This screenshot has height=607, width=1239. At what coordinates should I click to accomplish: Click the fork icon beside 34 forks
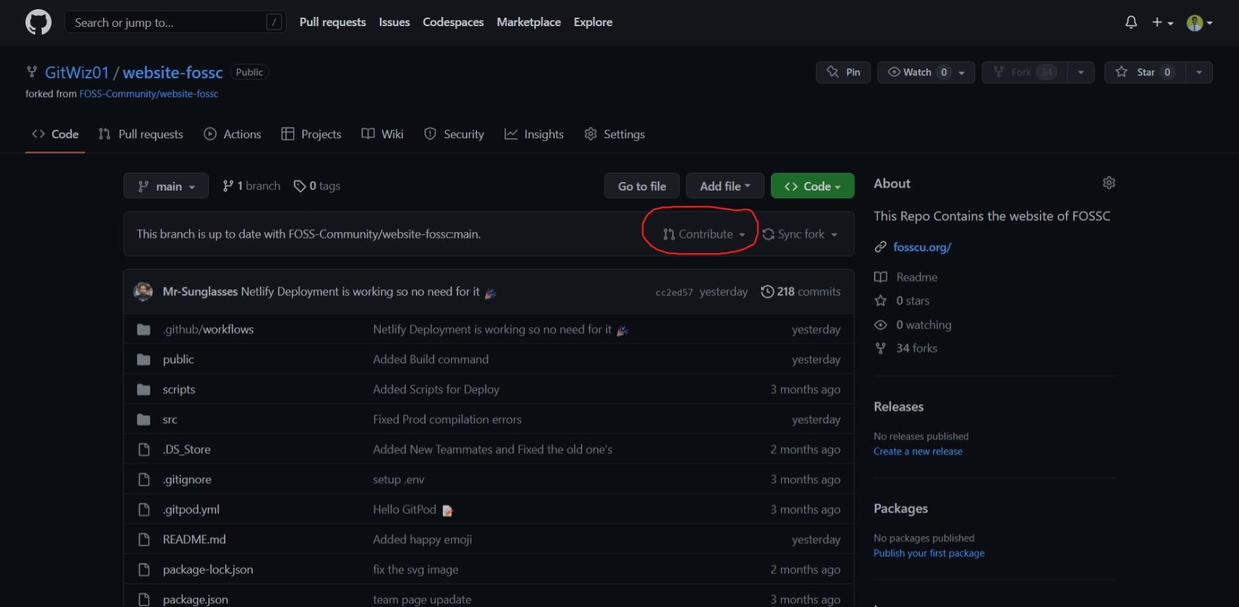pyautogui.click(x=880, y=348)
